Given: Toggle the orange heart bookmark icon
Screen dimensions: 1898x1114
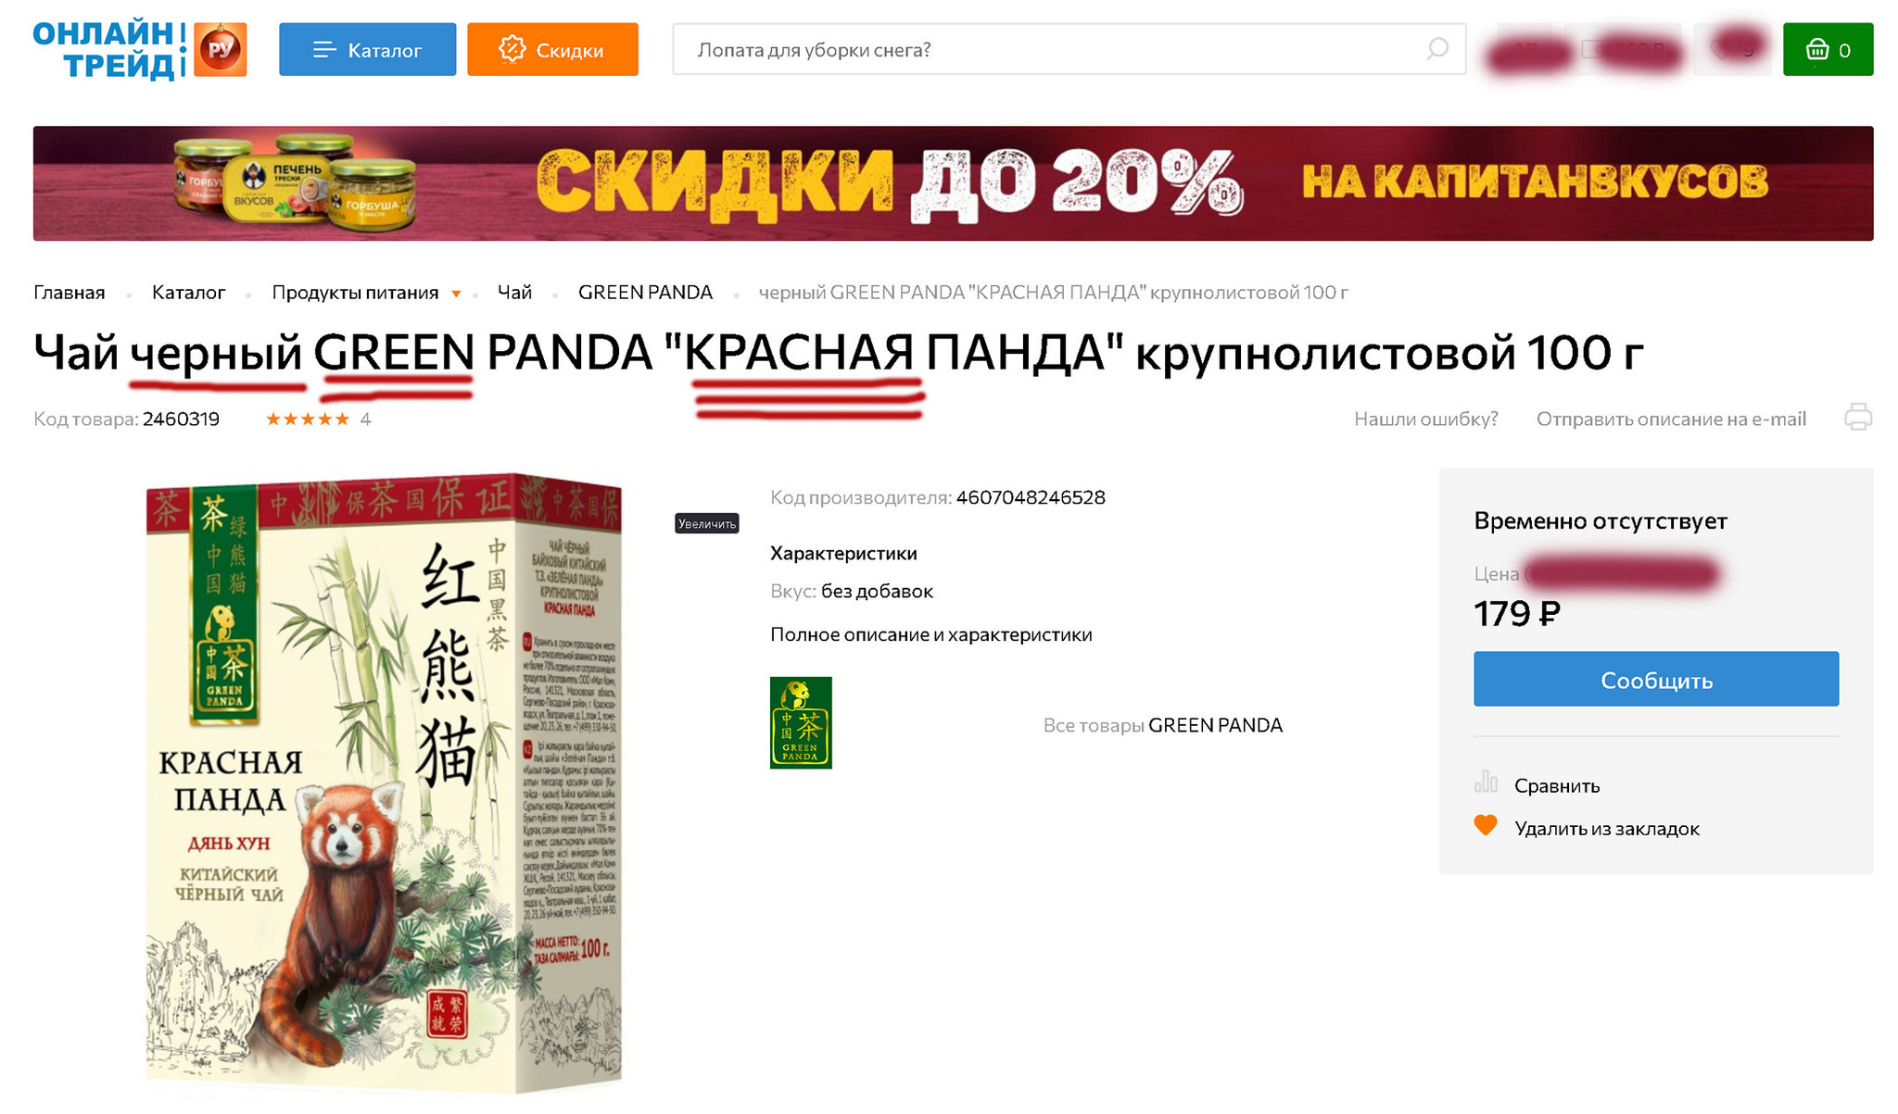Looking at the screenshot, I should 1486,826.
